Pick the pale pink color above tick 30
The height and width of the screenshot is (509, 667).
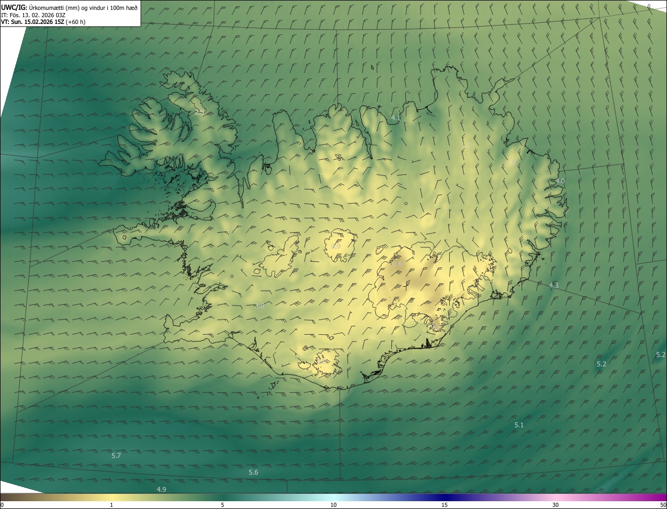(x=555, y=497)
